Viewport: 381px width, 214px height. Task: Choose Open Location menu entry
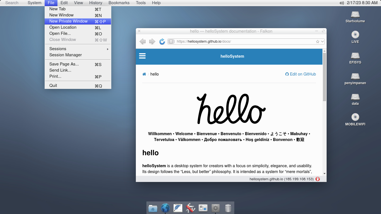coord(78,27)
